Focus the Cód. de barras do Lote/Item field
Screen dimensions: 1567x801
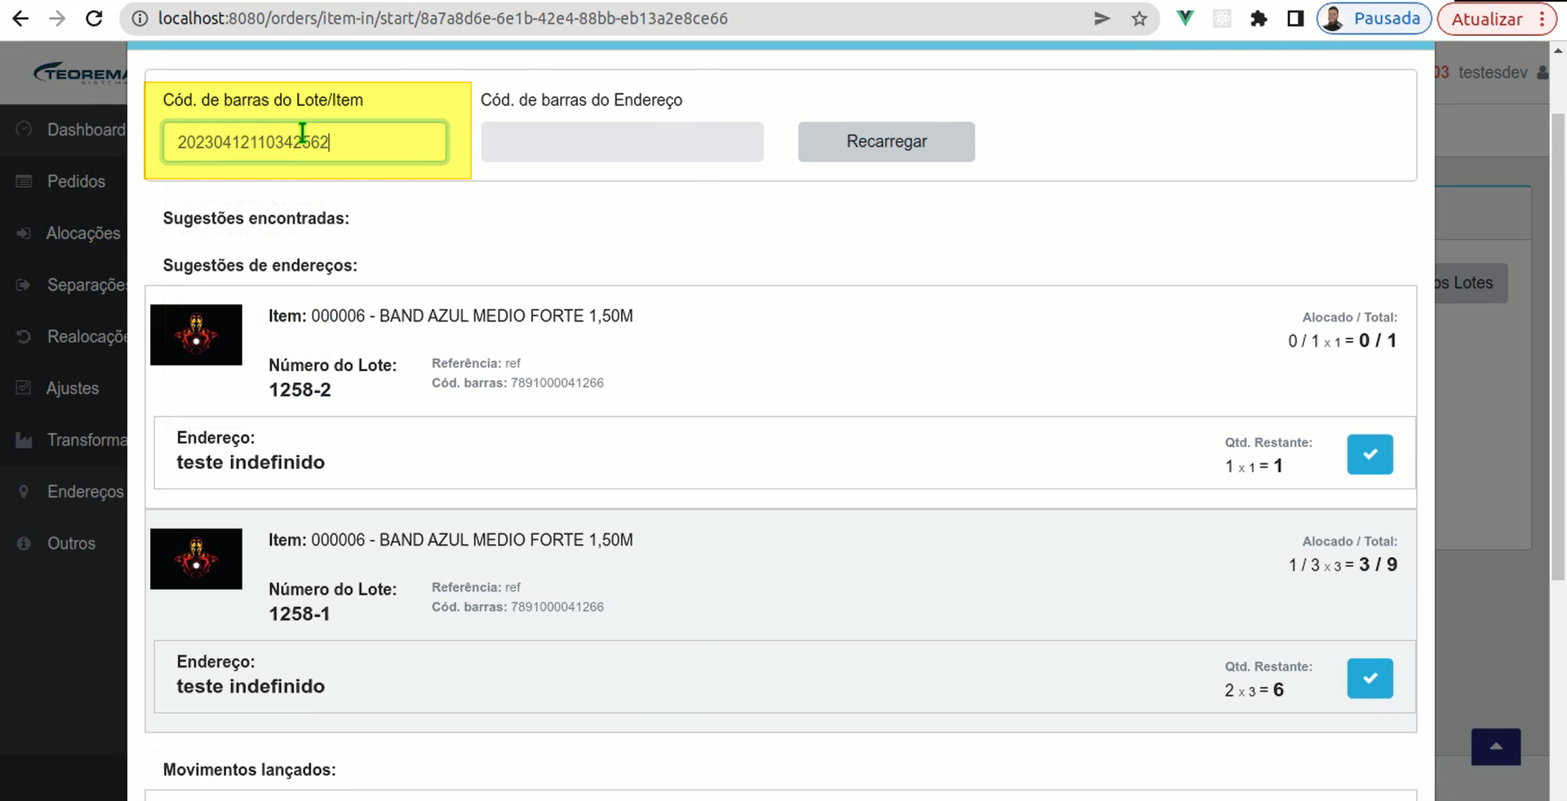304,142
